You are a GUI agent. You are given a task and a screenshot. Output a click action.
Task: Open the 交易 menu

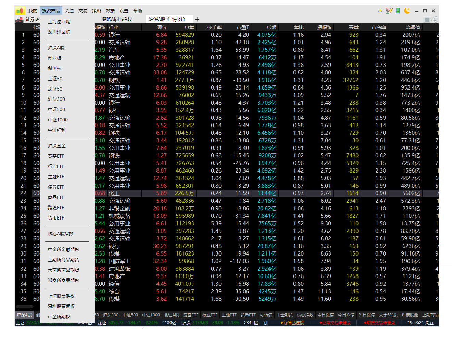click(x=83, y=11)
